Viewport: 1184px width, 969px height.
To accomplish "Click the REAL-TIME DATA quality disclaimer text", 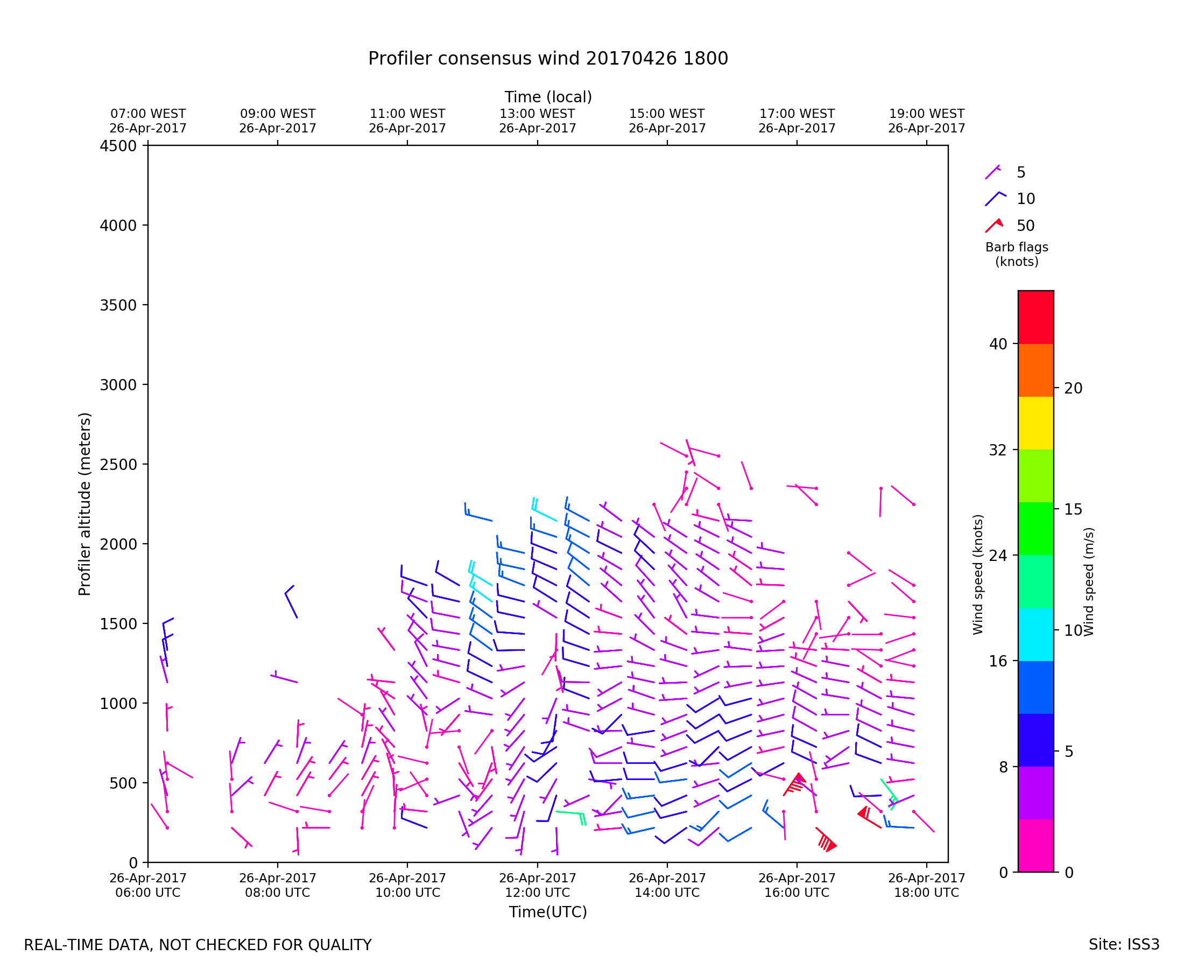I will tap(198, 945).
